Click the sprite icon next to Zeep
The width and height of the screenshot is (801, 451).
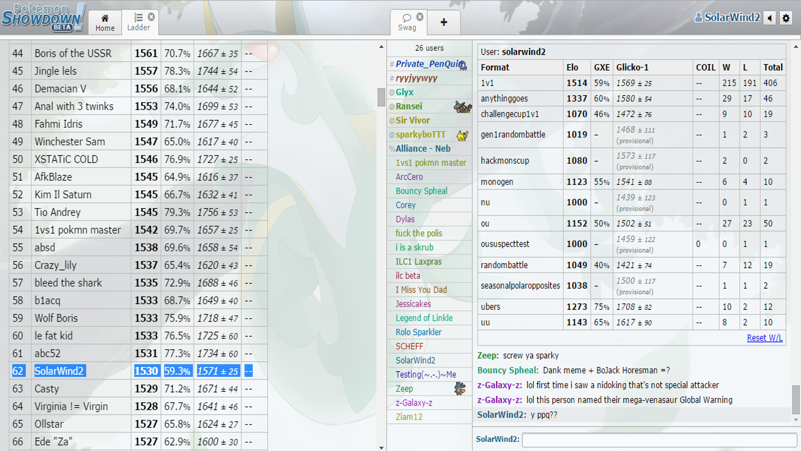pos(460,388)
